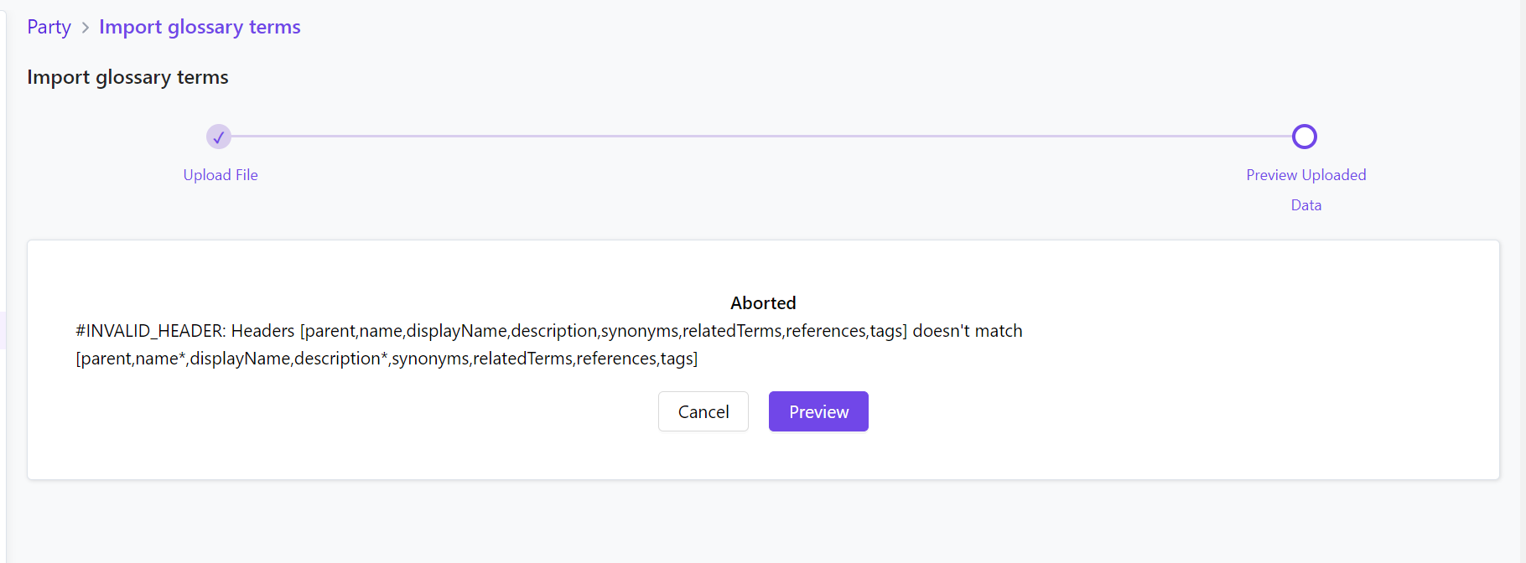Screen dimensions: 1526x563
Task: Open the Party breadcrumb link
Action: coord(49,27)
